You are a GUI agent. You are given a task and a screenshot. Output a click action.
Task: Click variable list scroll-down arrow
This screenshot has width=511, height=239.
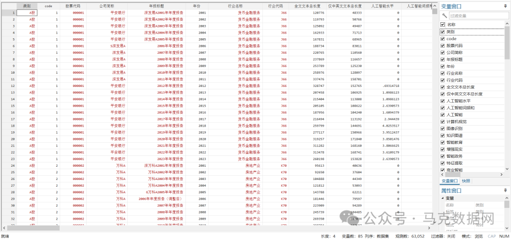[507, 169]
